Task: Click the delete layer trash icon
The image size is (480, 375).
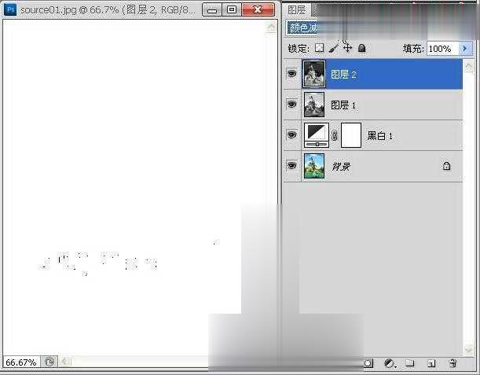Action: 453,363
